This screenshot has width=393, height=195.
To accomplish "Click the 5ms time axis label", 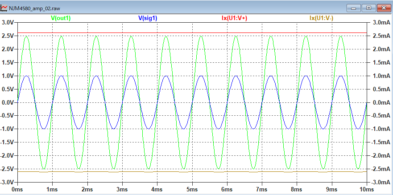I will click(x=192, y=189).
